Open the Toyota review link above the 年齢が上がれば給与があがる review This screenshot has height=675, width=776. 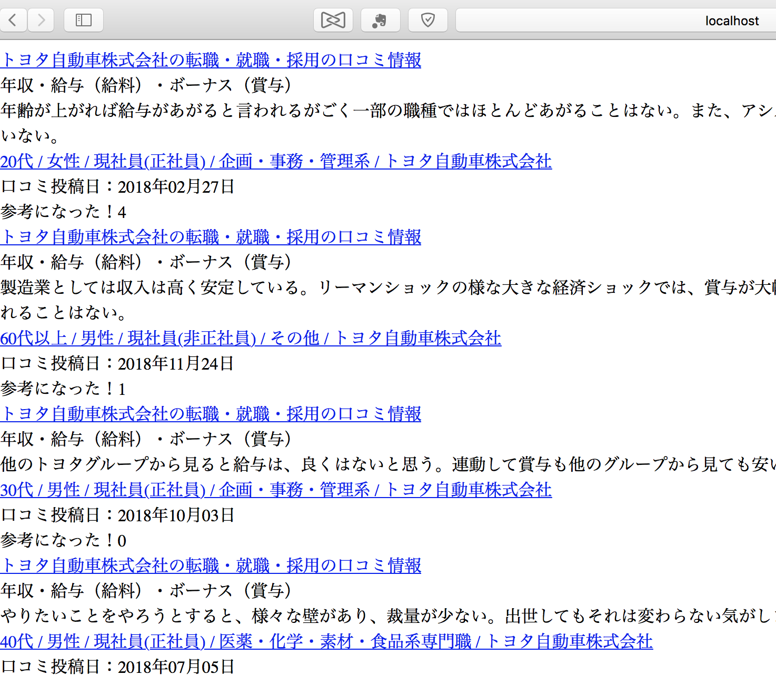pos(211,60)
